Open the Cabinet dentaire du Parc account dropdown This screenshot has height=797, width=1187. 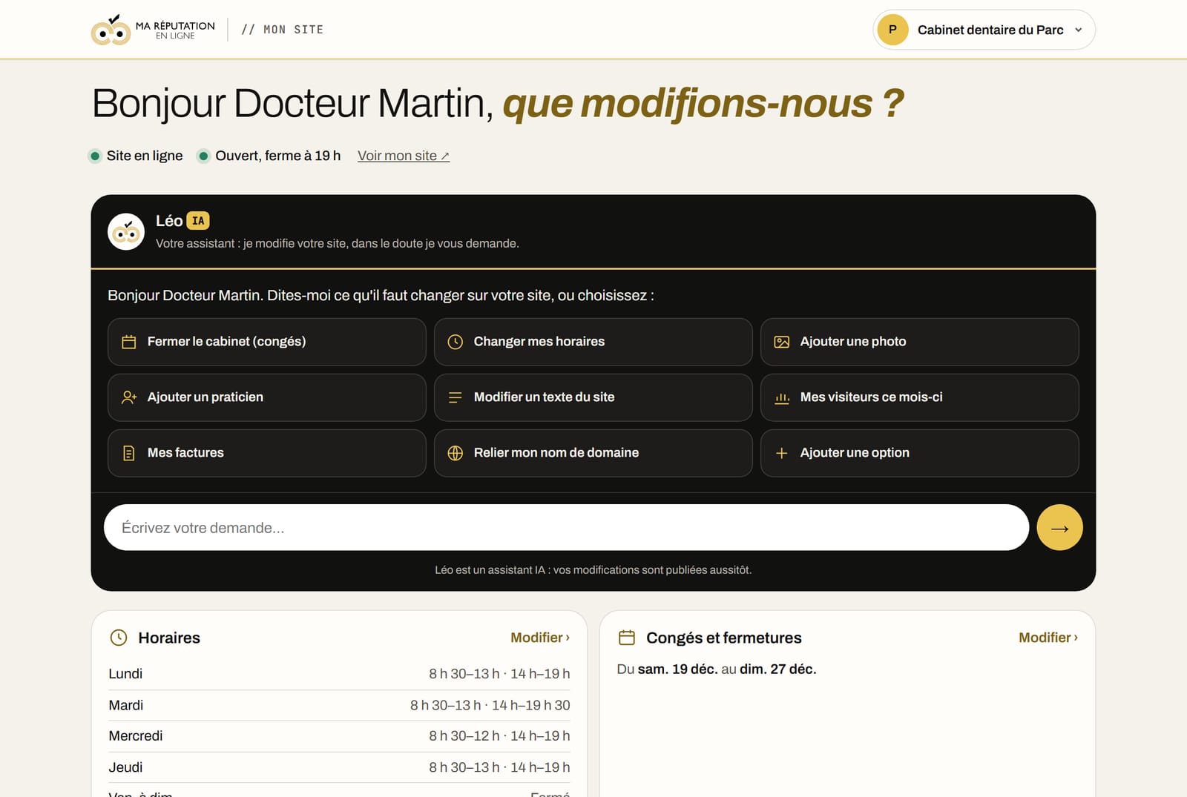point(984,30)
